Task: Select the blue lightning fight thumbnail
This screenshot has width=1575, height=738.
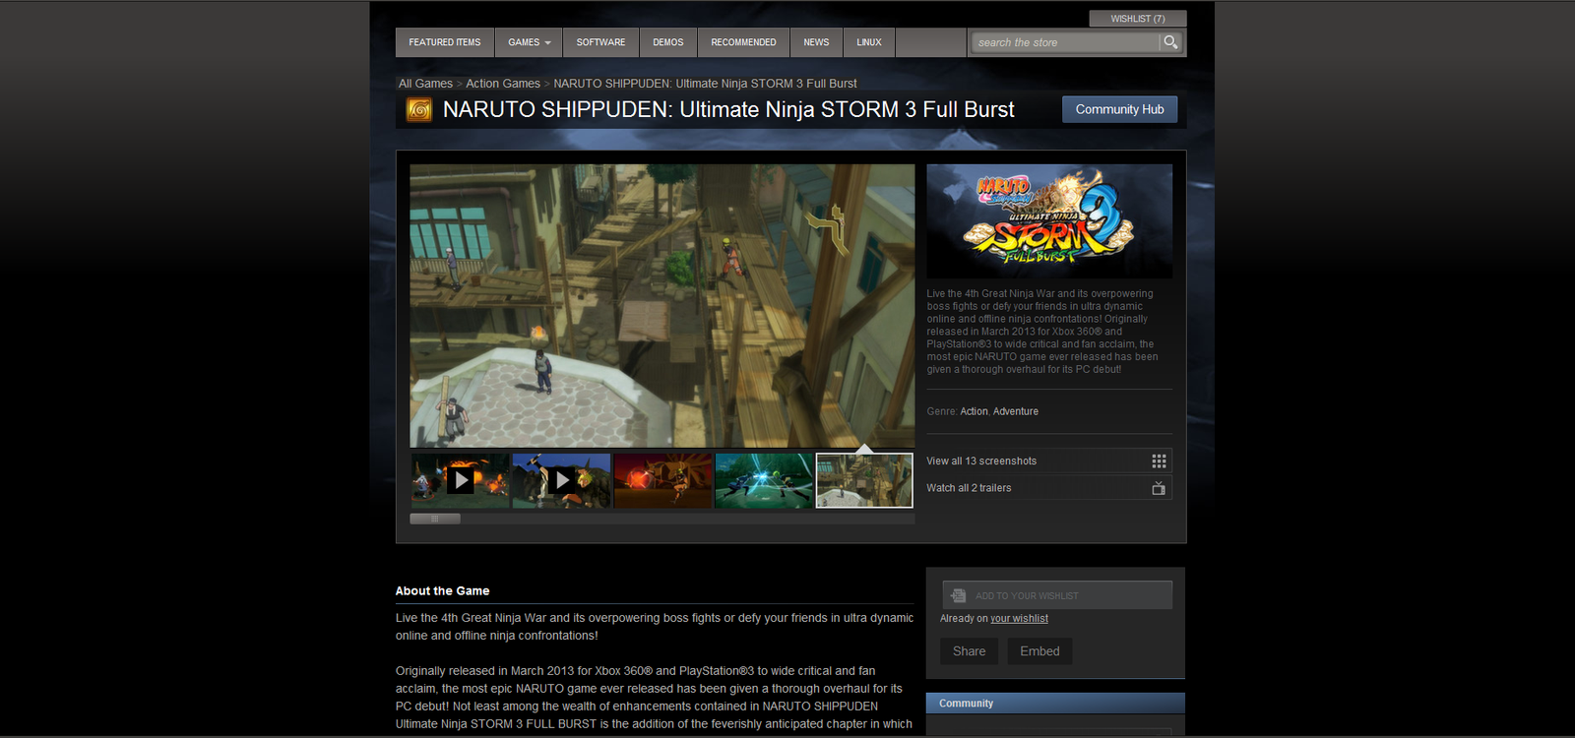Action: click(x=764, y=480)
